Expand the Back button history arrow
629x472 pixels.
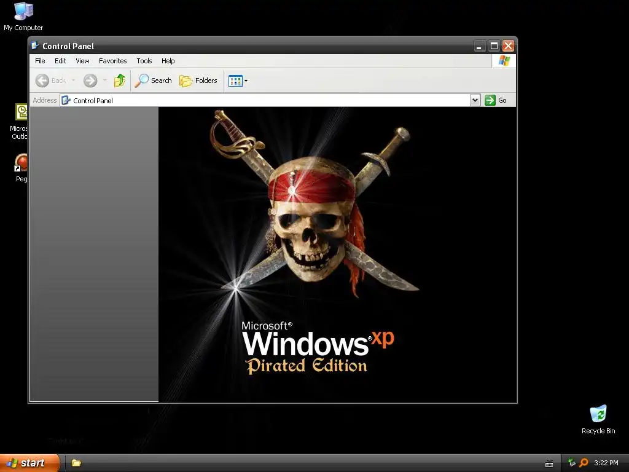74,81
